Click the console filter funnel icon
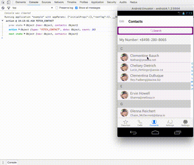The image size is (194, 165). [8, 8]
